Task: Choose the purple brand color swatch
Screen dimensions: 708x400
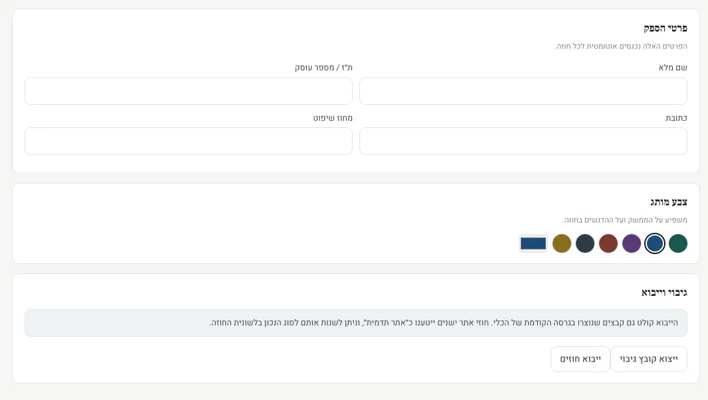Action: pos(631,243)
